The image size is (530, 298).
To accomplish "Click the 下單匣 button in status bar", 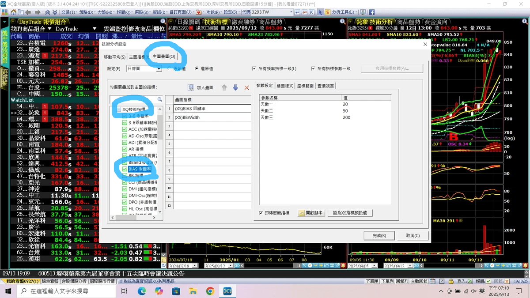I will (372, 281).
